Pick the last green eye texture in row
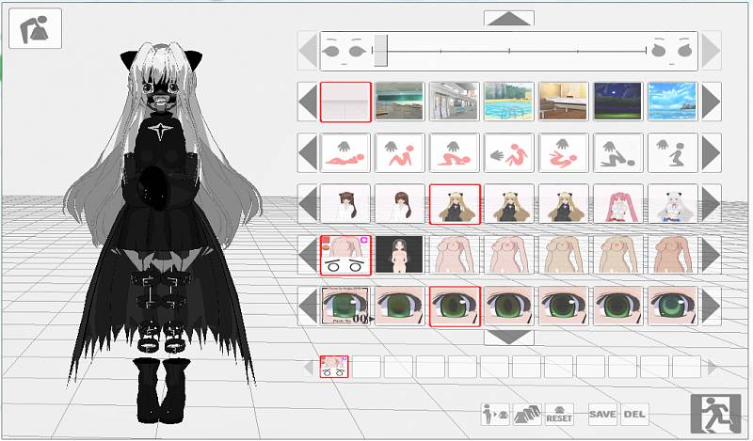Screen dimensions: 753x441 (x=672, y=306)
